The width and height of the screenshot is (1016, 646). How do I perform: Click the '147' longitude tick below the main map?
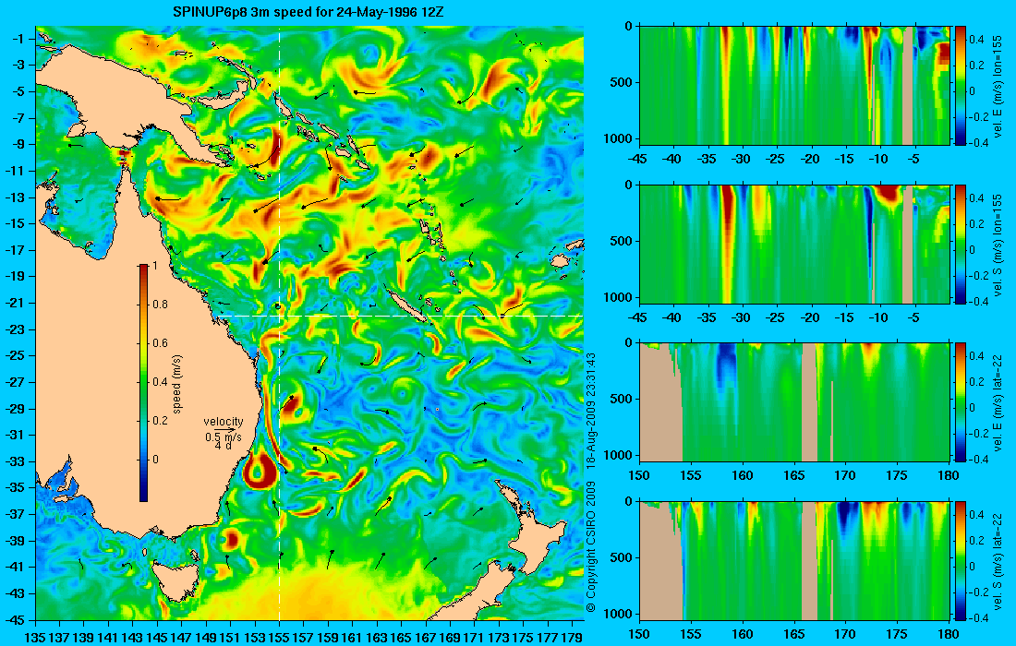(x=181, y=637)
